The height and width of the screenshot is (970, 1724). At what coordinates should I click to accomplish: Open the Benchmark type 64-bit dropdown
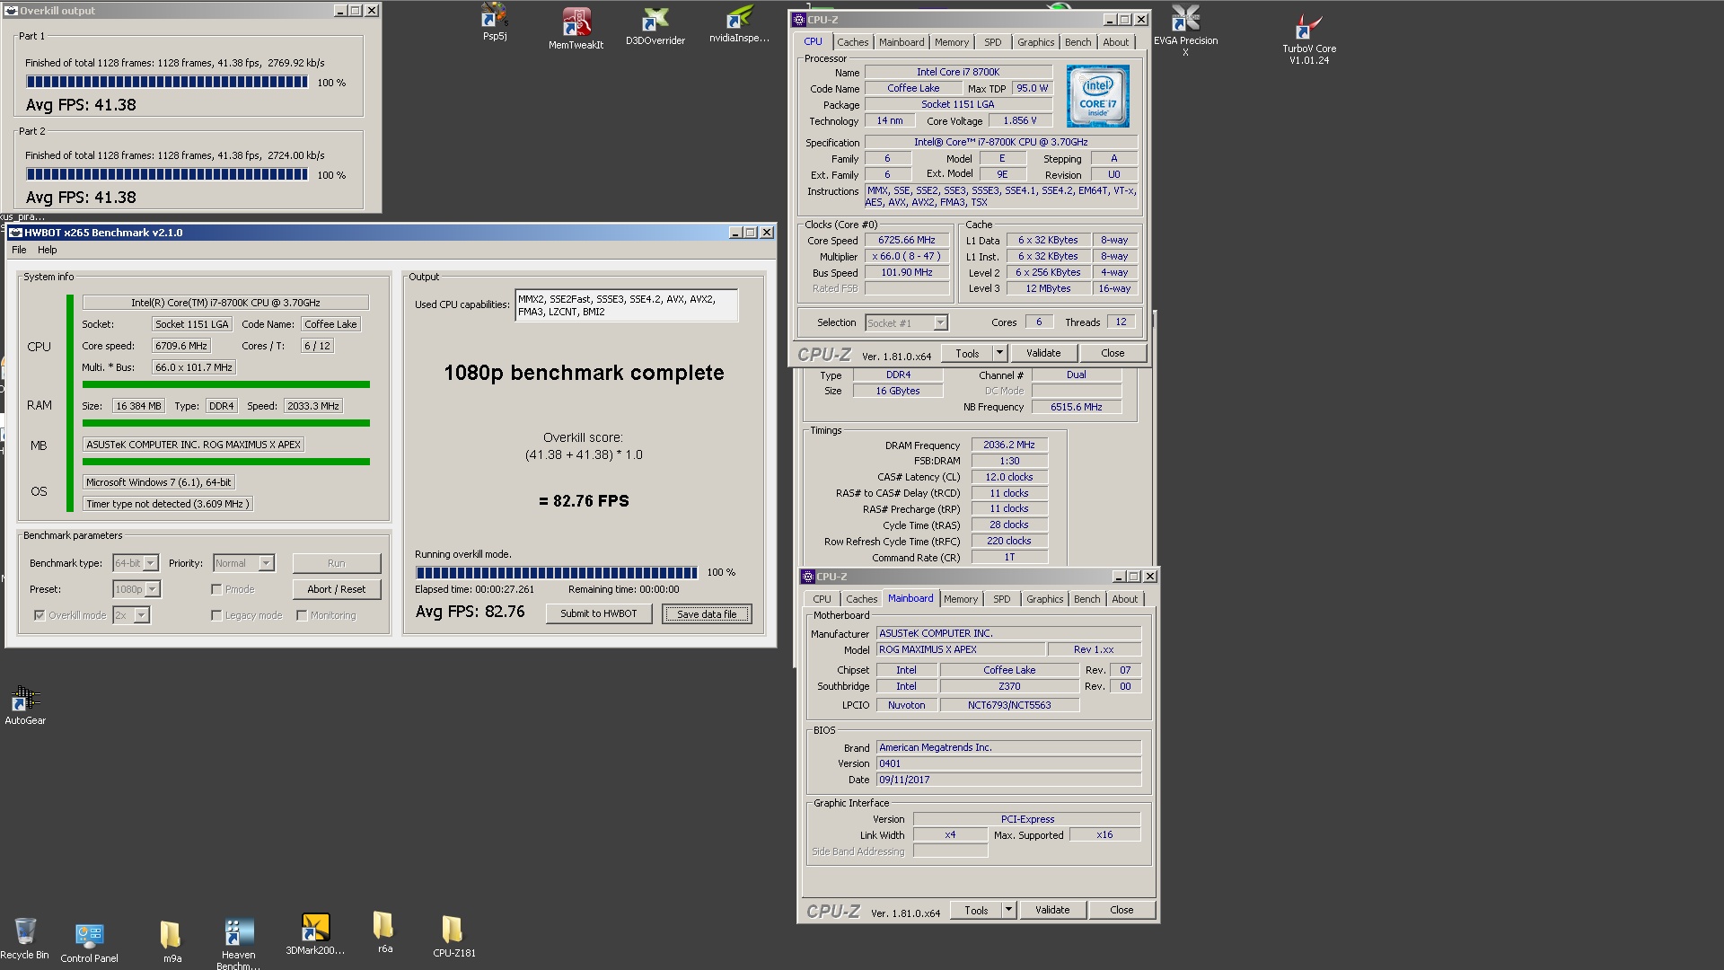click(x=136, y=563)
